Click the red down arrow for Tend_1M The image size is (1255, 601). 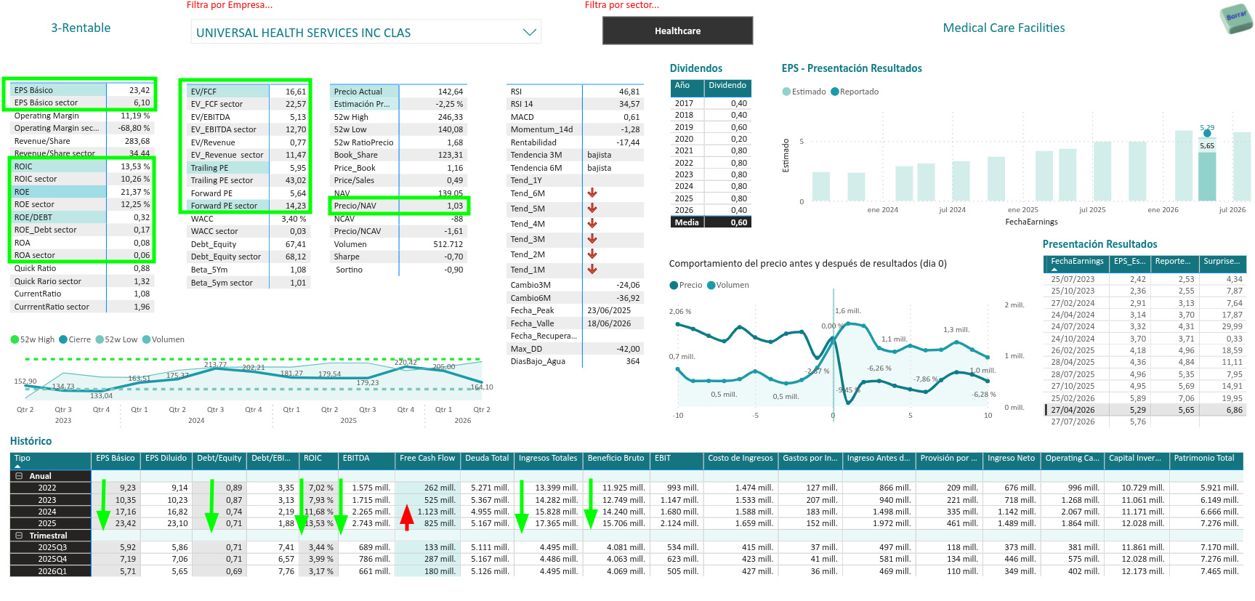pyautogui.click(x=592, y=270)
